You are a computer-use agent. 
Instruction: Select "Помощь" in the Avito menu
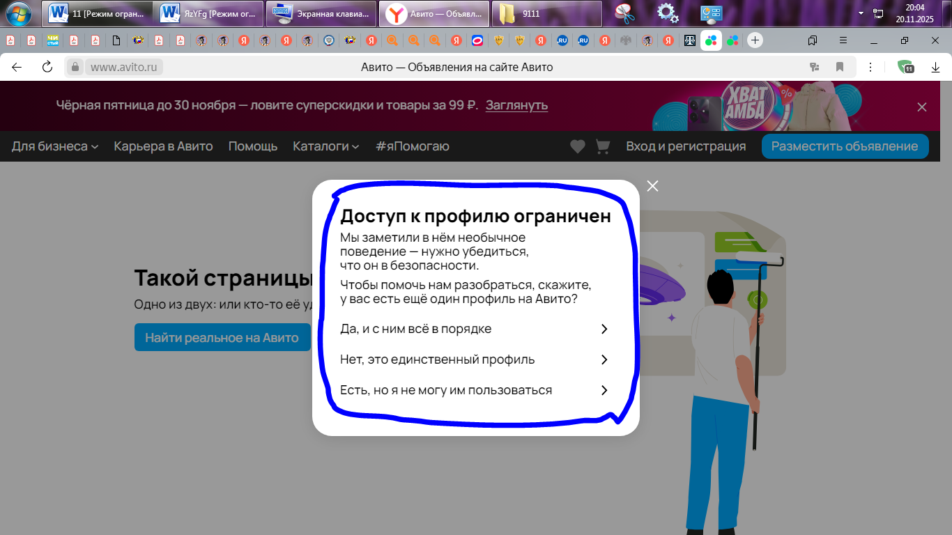[x=252, y=146]
